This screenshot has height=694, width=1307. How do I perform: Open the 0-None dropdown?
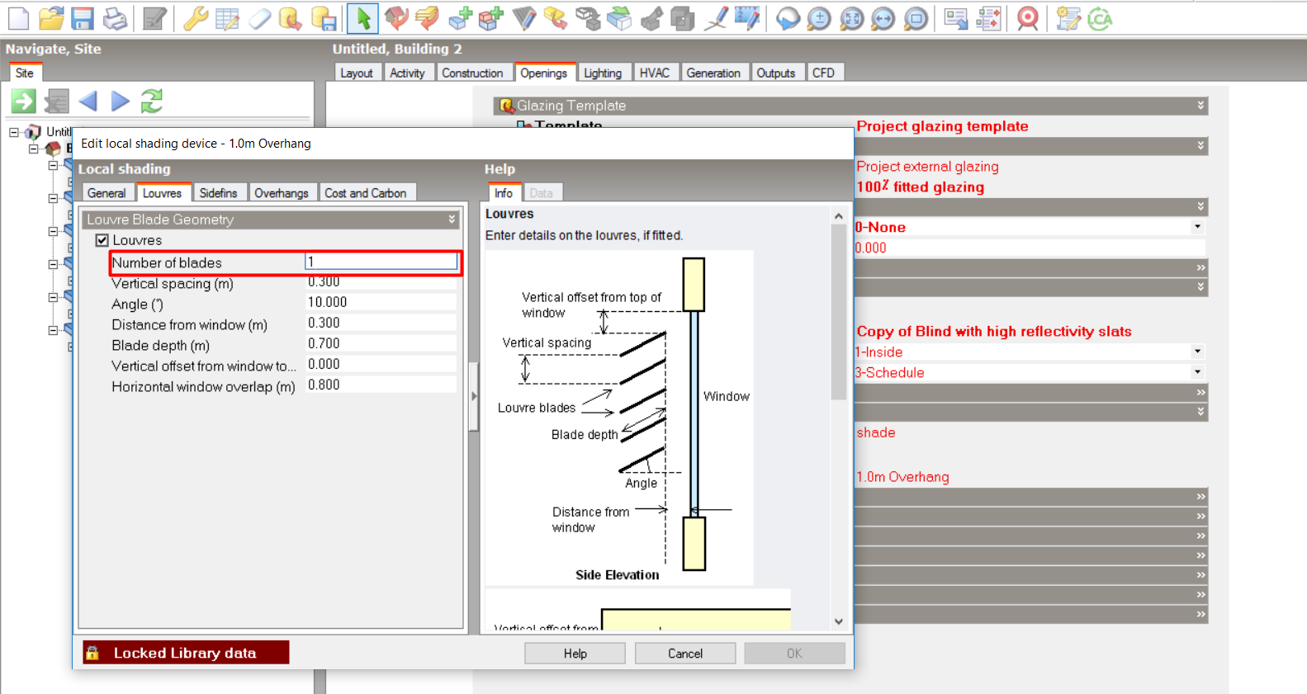(x=1197, y=227)
